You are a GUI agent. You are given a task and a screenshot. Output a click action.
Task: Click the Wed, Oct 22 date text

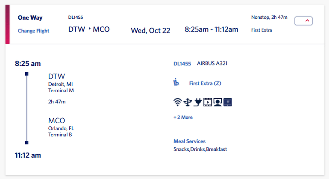[150, 30]
